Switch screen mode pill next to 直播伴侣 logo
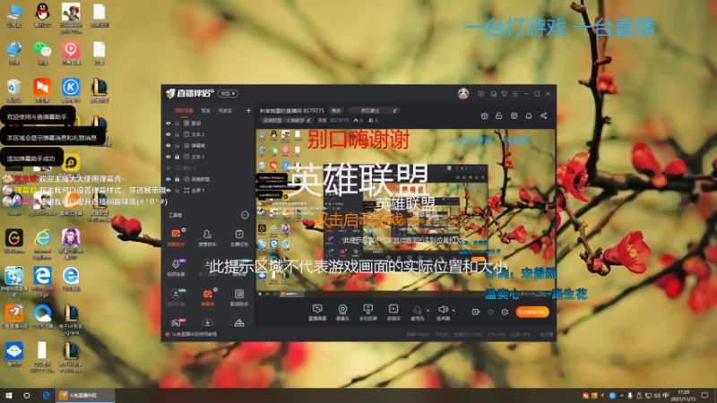This screenshot has height=403, width=717. coord(228,94)
